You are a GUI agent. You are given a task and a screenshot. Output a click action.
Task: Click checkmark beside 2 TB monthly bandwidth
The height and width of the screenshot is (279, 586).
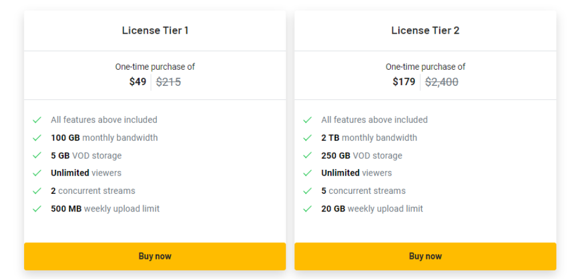click(x=307, y=138)
